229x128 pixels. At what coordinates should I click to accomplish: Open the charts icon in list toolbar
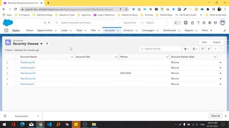215,49
